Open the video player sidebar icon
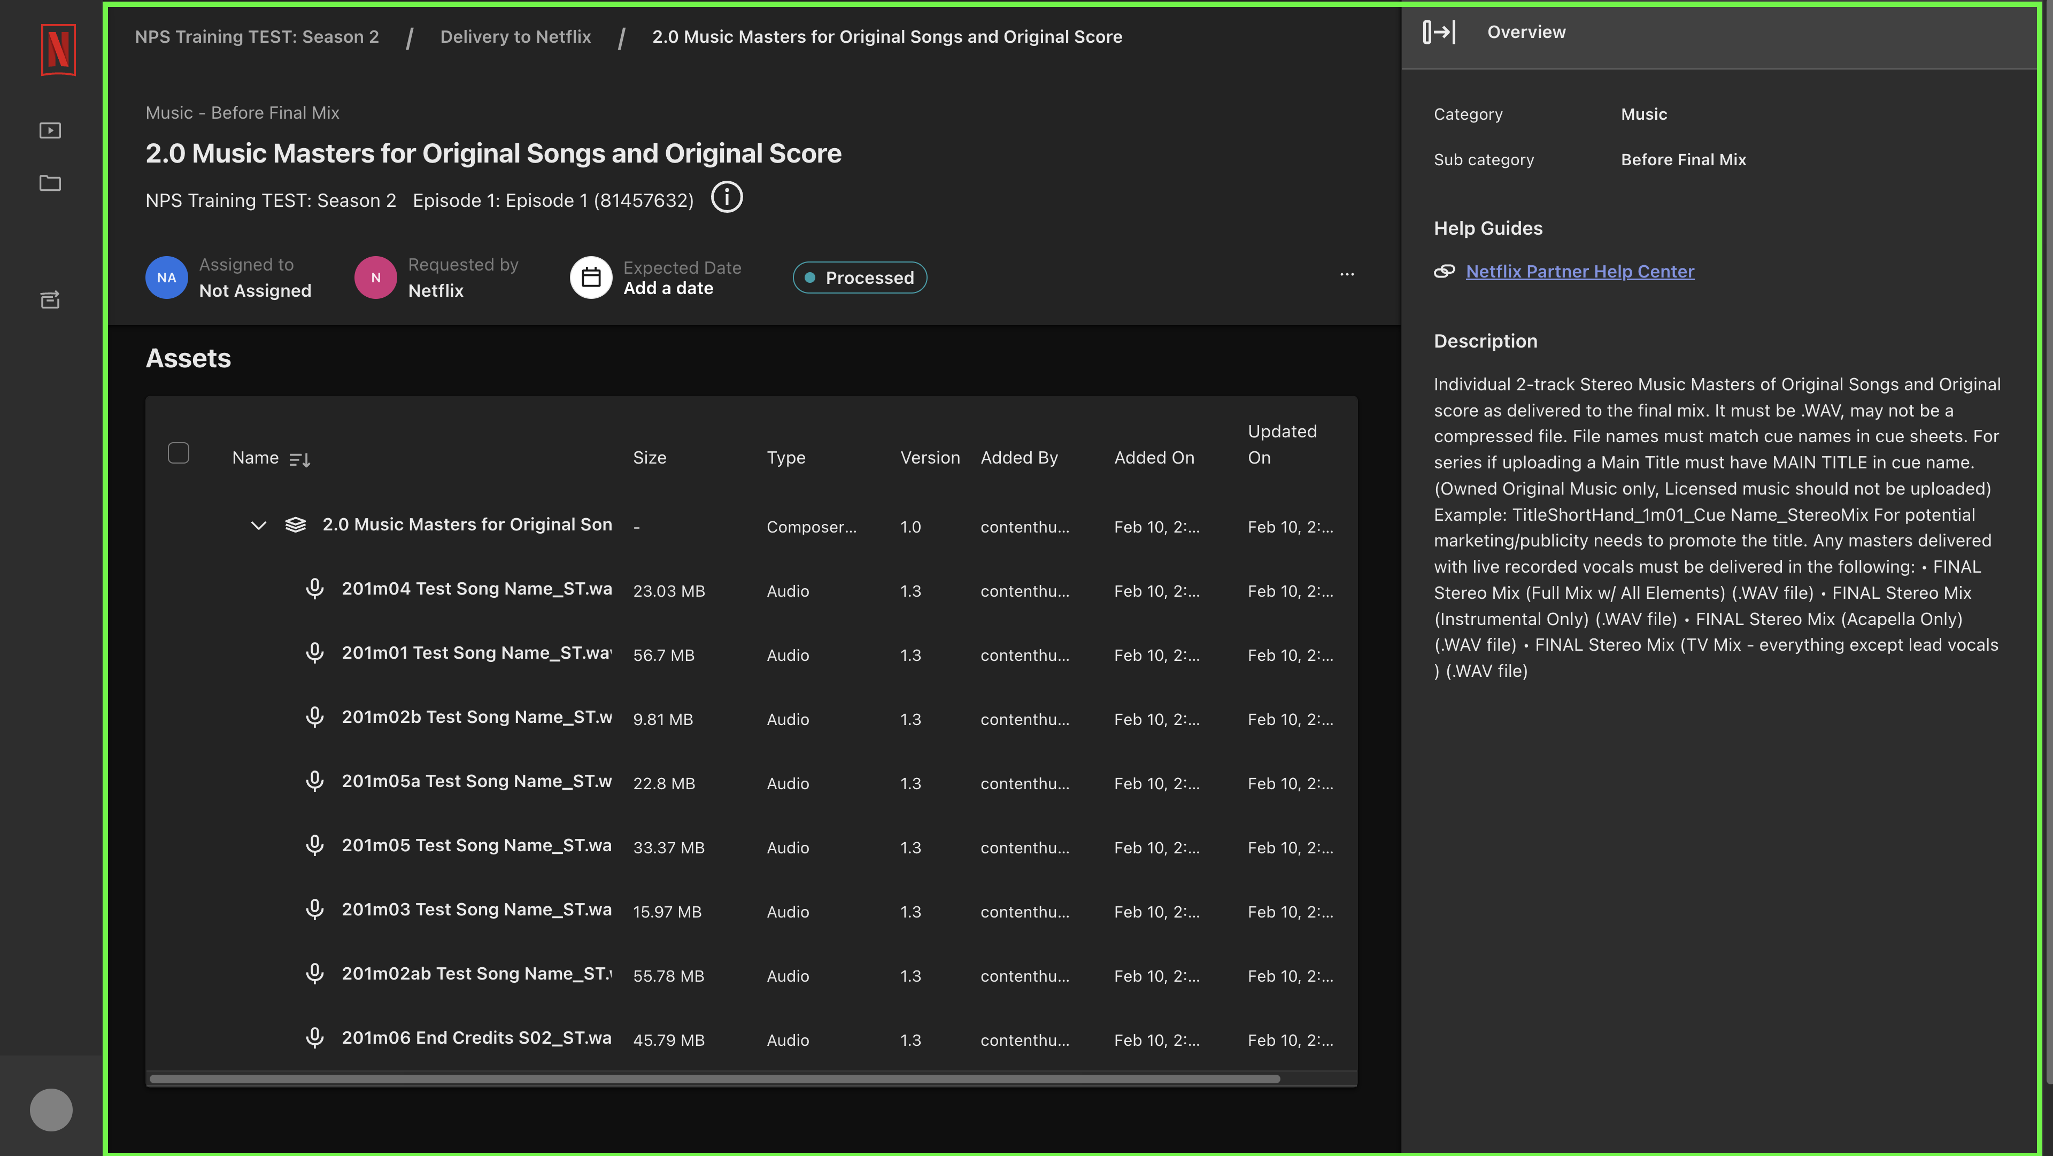The width and height of the screenshot is (2053, 1156). [50, 130]
